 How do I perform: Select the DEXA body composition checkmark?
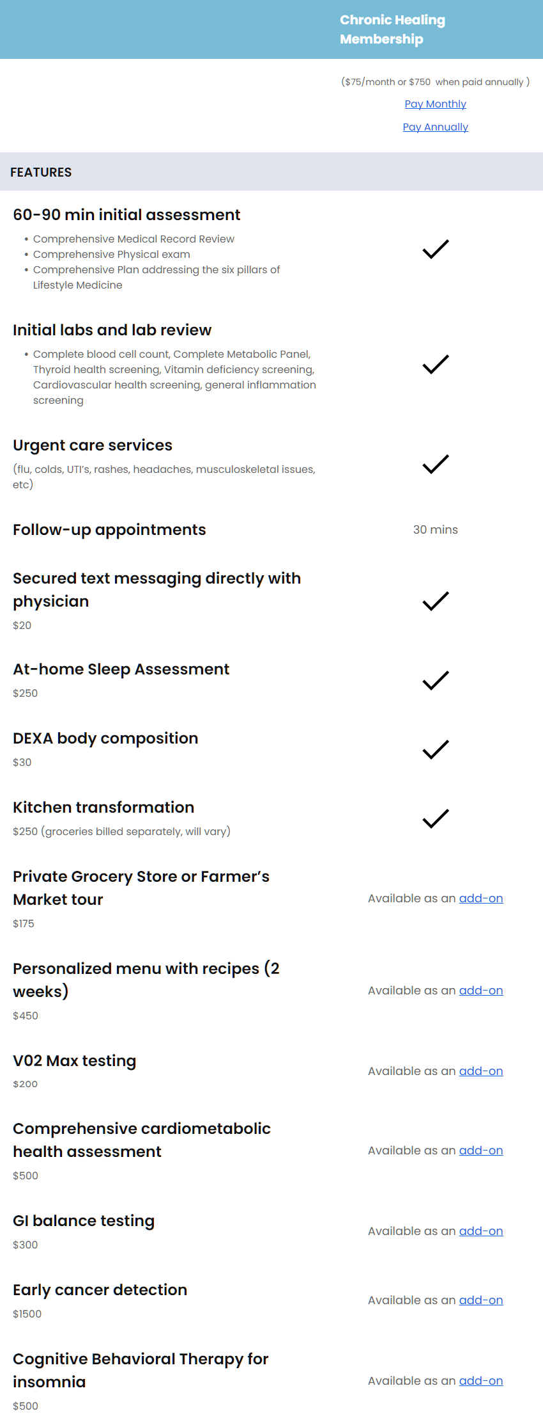point(436,749)
